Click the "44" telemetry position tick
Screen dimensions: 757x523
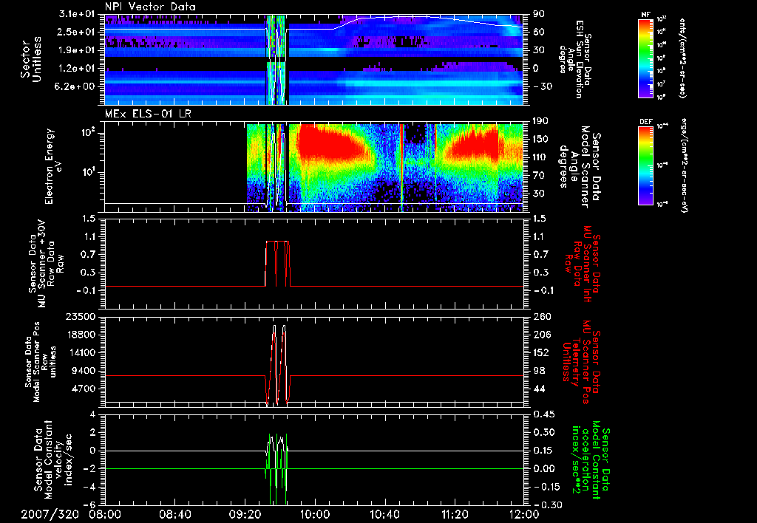coord(539,389)
